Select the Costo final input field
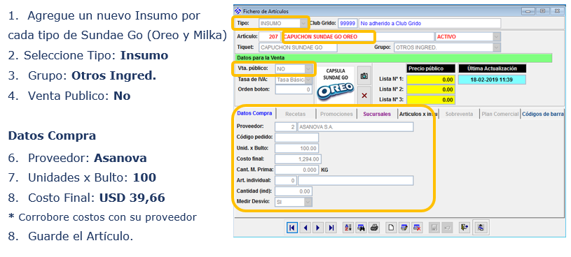The height and width of the screenshot is (257, 571). point(298,159)
